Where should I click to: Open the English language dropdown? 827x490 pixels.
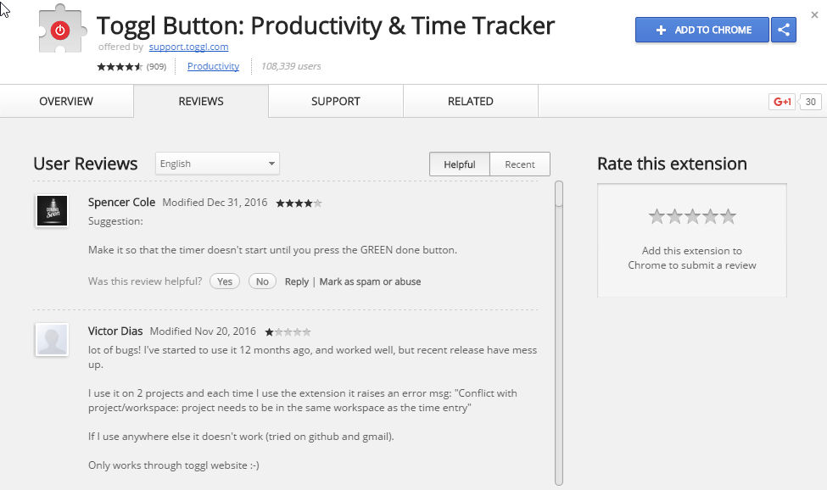coord(217,164)
